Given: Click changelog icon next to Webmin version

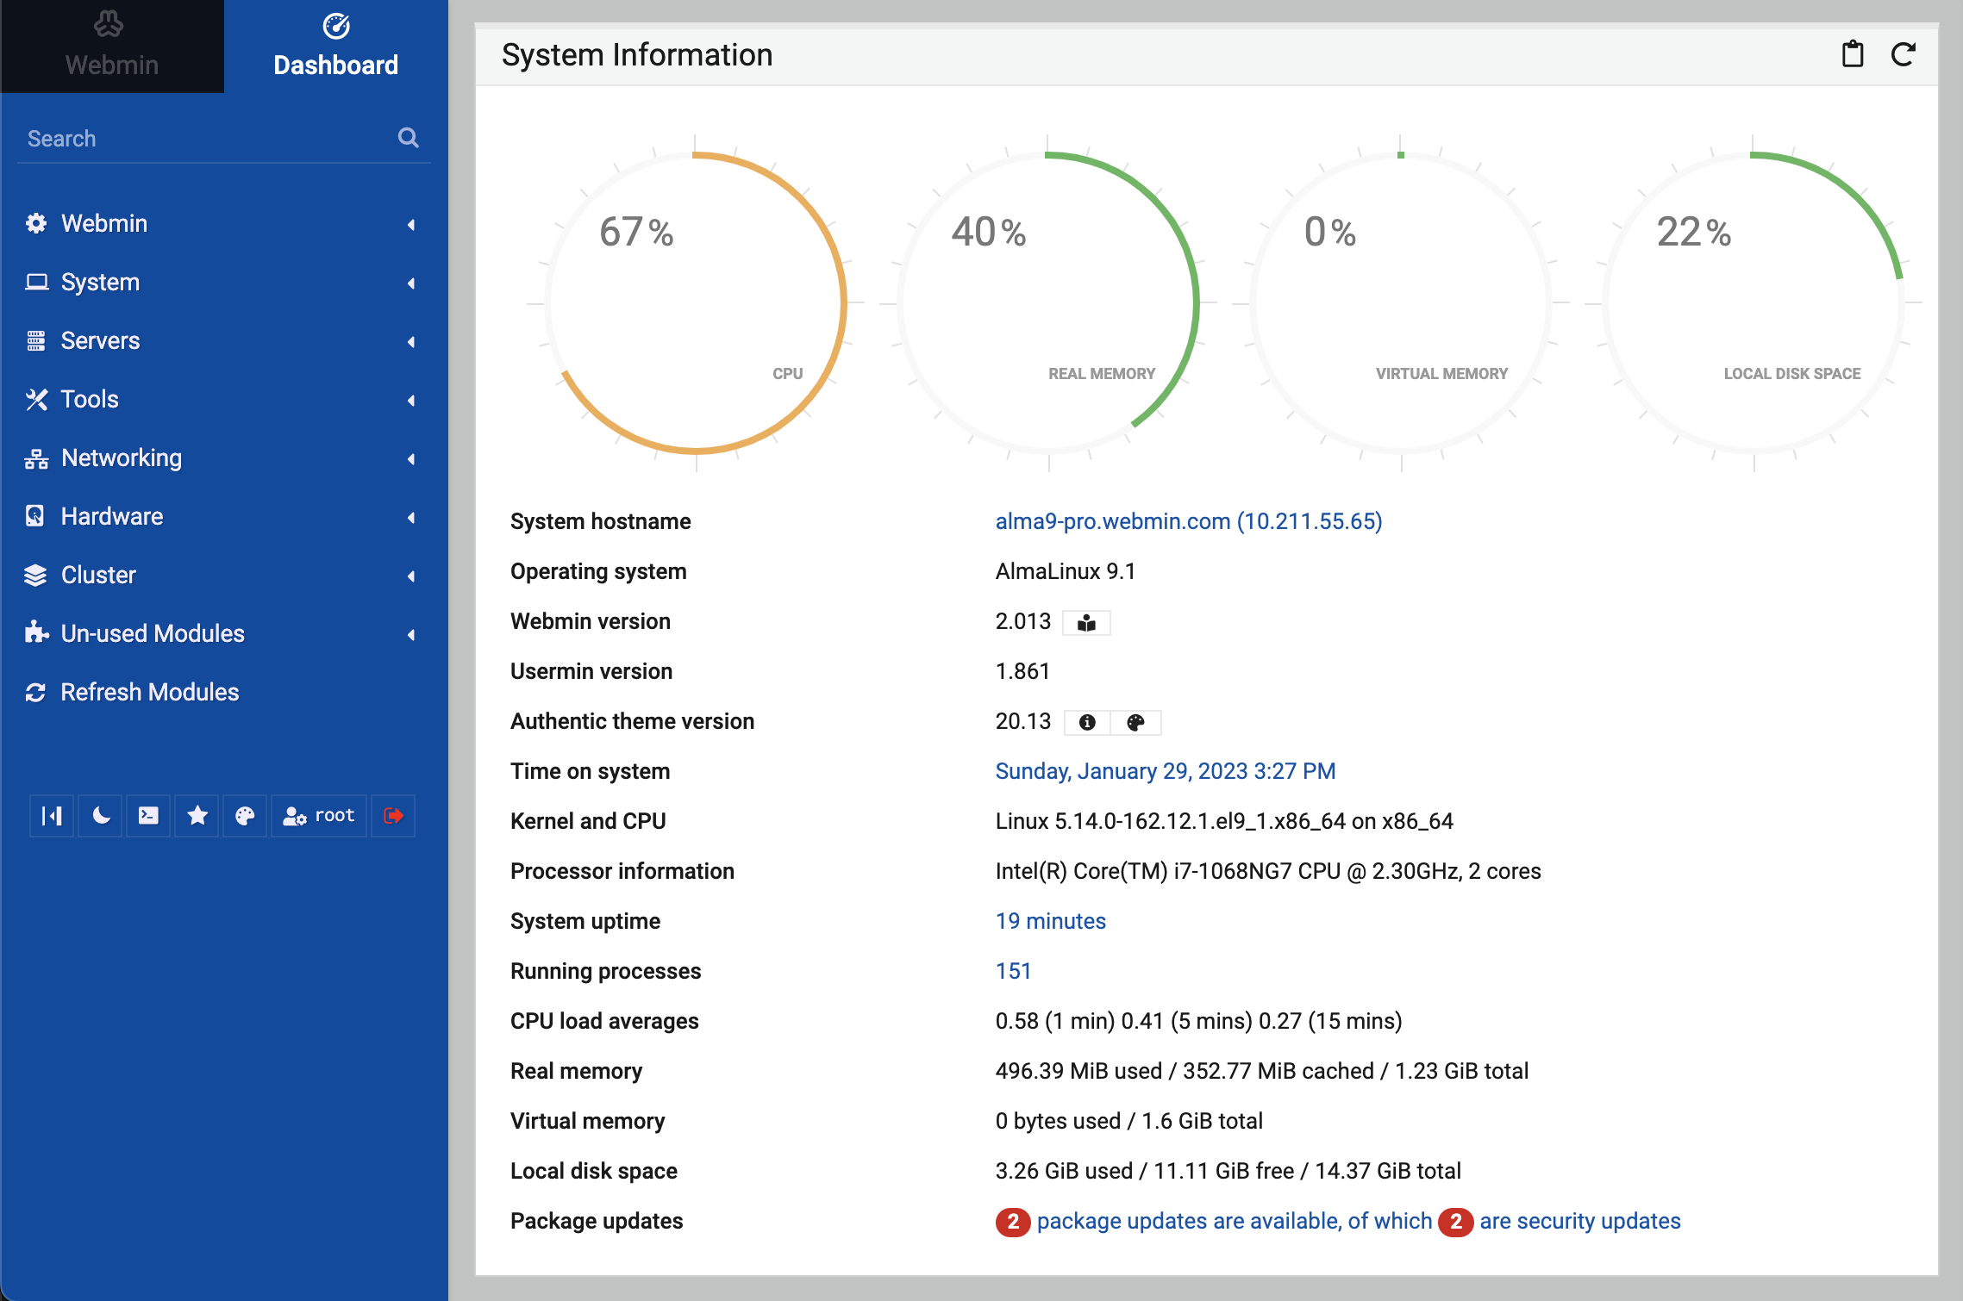Looking at the screenshot, I should click(1086, 623).
